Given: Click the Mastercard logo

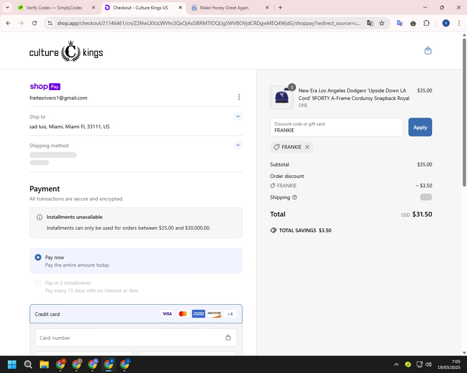Looking at the screenshot, I should (183, 314).
